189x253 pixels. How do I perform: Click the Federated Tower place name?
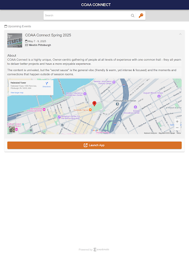(18, 83)
